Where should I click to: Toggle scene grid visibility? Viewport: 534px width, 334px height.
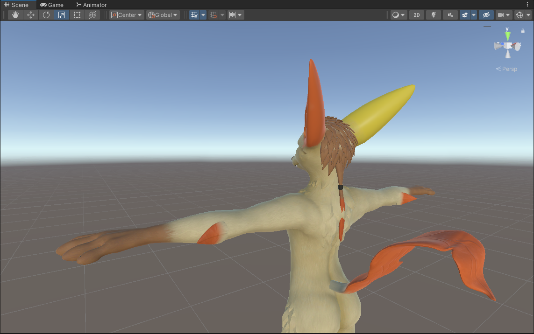tap(194, 15)
